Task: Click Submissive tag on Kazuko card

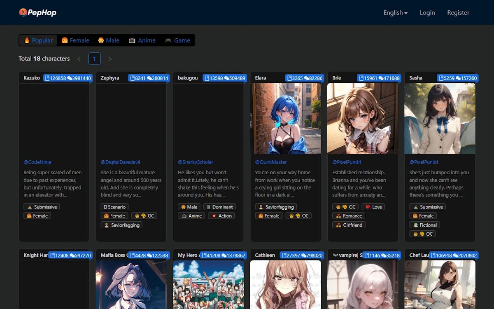Action: 42,207
